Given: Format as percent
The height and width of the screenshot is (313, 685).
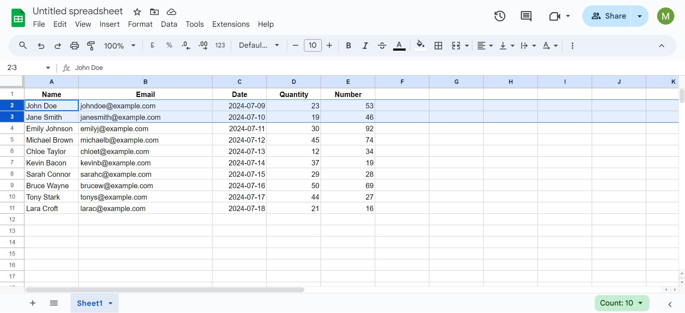Looking at the screenshot, I should 169,45.
